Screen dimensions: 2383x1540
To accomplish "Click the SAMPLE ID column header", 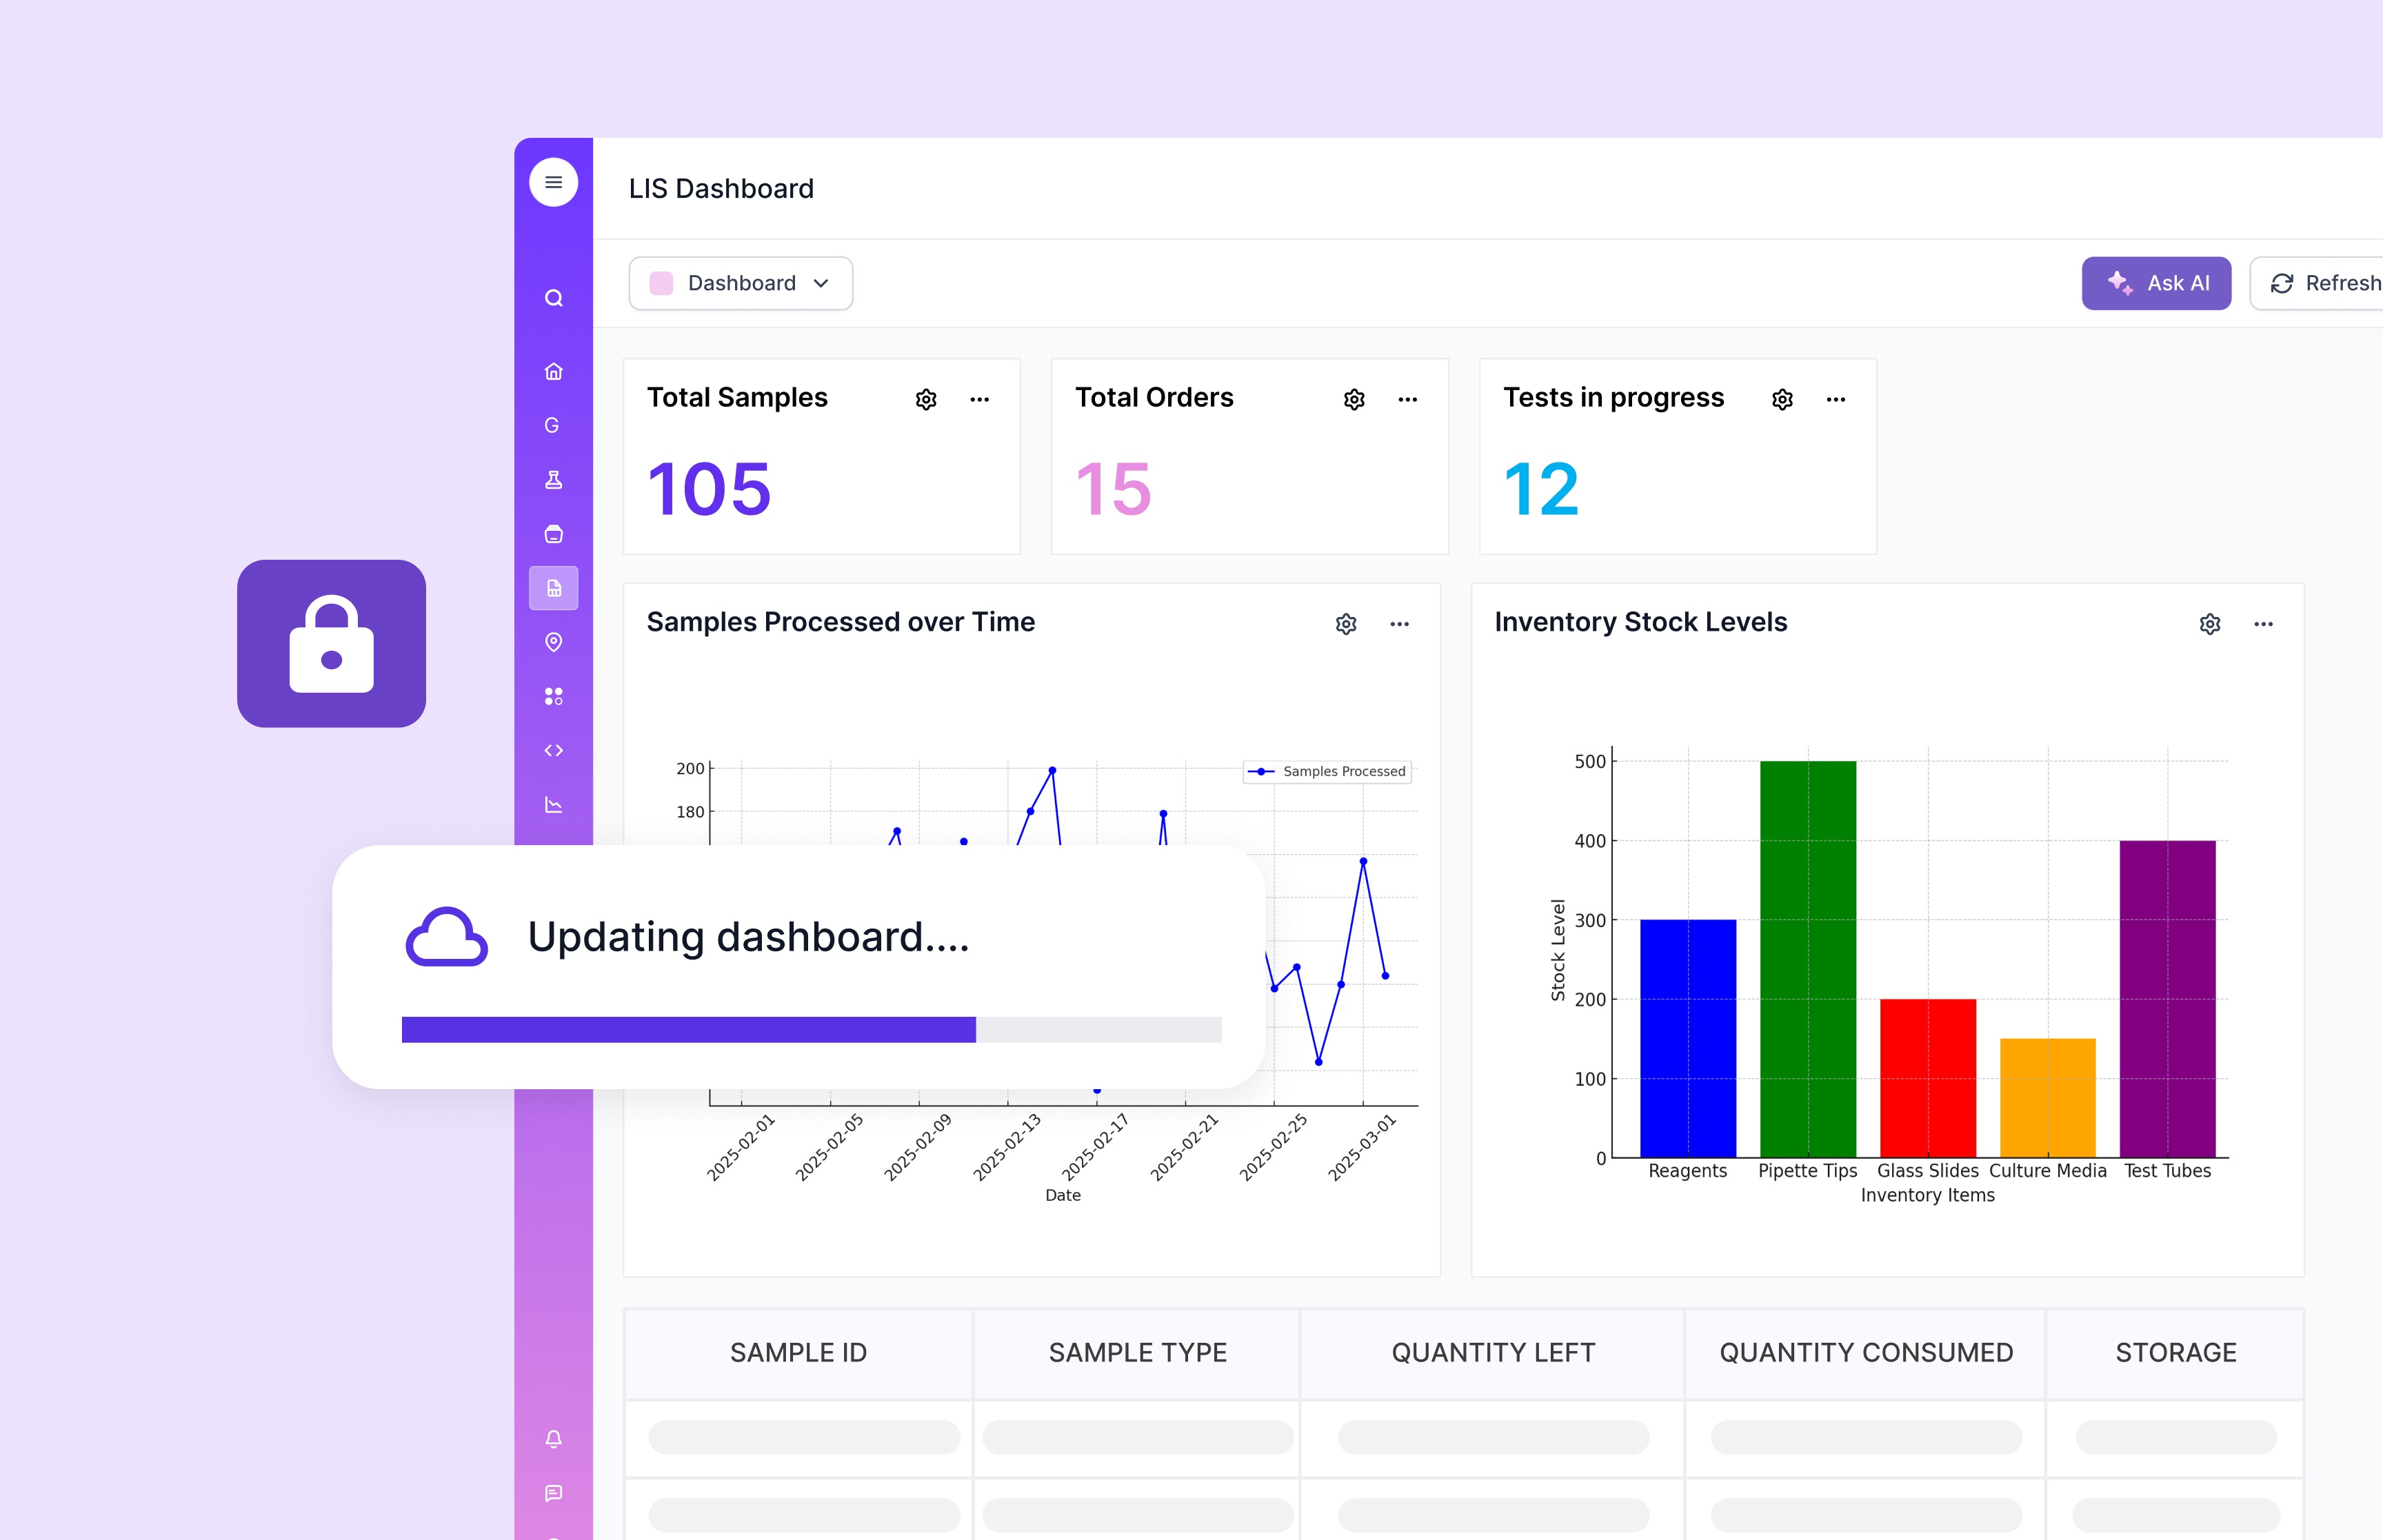I will click(798, 1352).
